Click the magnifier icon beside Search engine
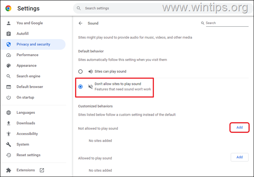This screenshot has height=177, width=254. pos(9,76)
